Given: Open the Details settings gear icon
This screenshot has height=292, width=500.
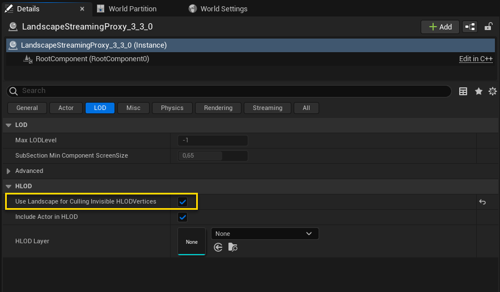Looking at the screenshot, I should coord(493,91).
